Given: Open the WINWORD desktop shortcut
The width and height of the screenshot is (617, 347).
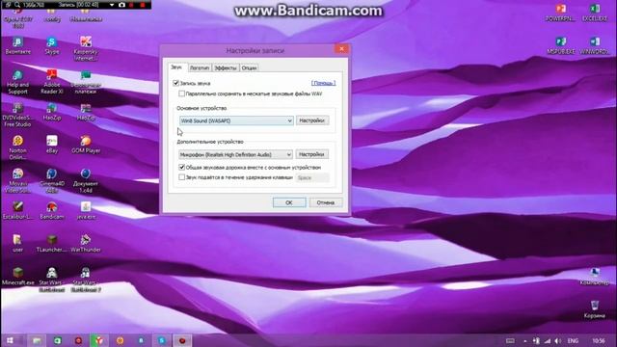Looking at the screenshot, I should click(x=595, y=45).
